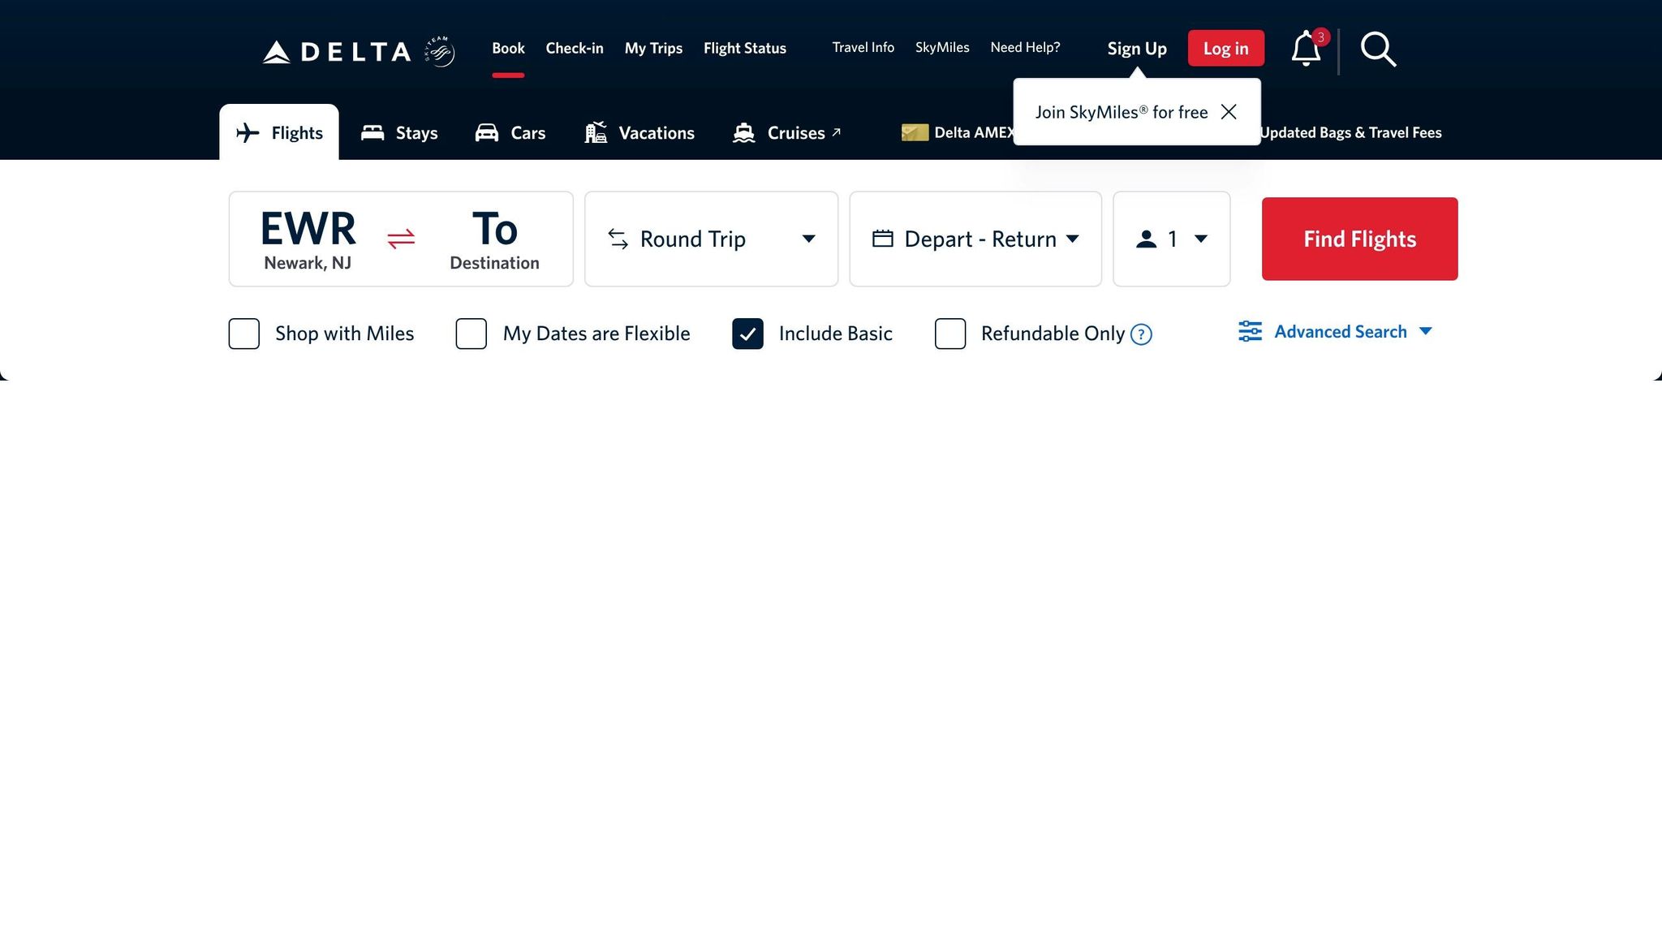The image size is (1662, 935).
Task: Check Refundable Only checkbox
Action: tap(949, 334)
